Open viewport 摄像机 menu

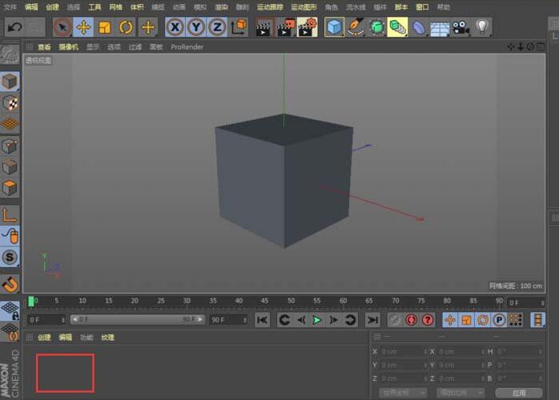(68, 47)
